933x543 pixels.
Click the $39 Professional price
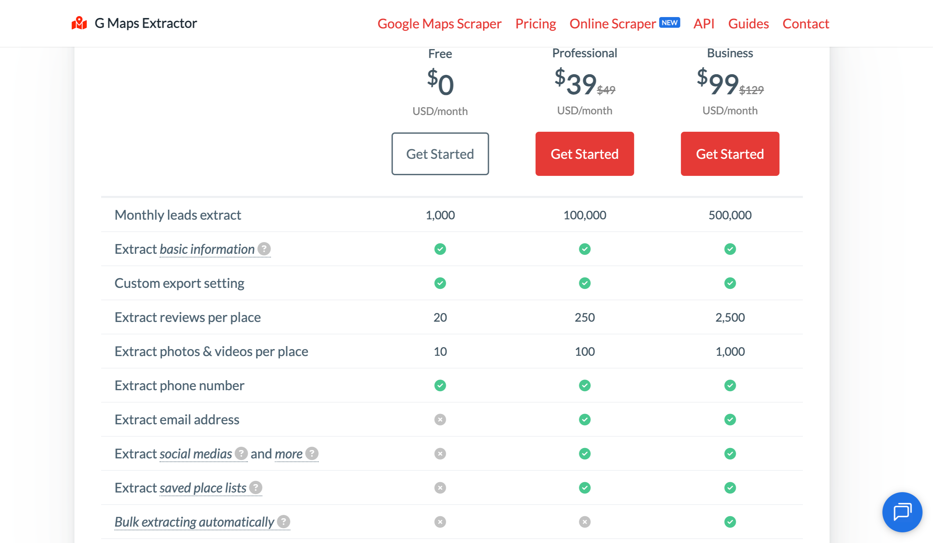tap(576, 82)
